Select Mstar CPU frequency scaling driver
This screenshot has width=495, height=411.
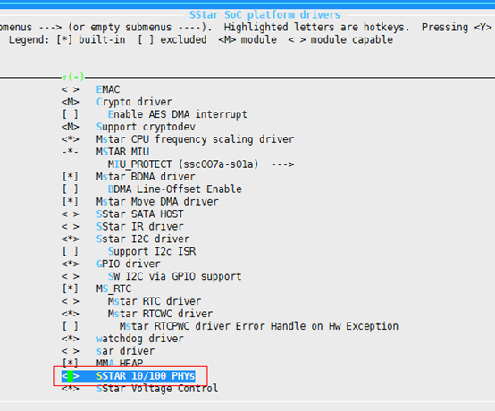(x=195, y=139)
